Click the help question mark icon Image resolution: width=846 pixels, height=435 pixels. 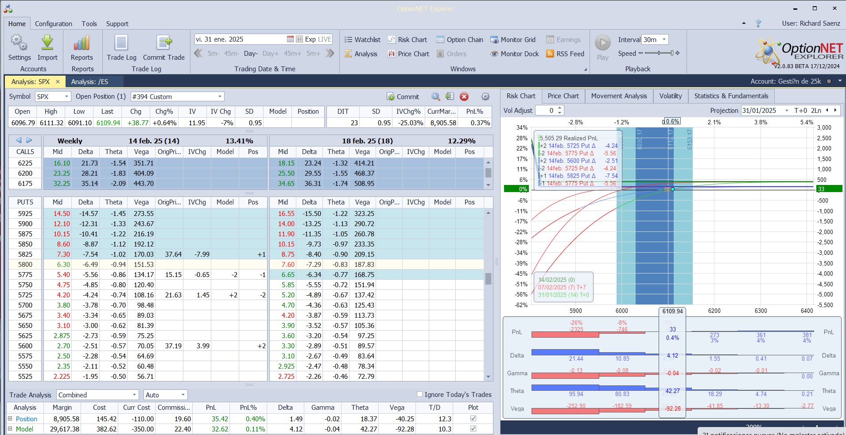(758, 23)
